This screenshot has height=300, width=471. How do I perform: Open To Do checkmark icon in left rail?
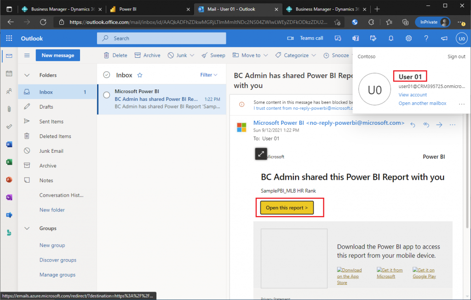point(9,127)
